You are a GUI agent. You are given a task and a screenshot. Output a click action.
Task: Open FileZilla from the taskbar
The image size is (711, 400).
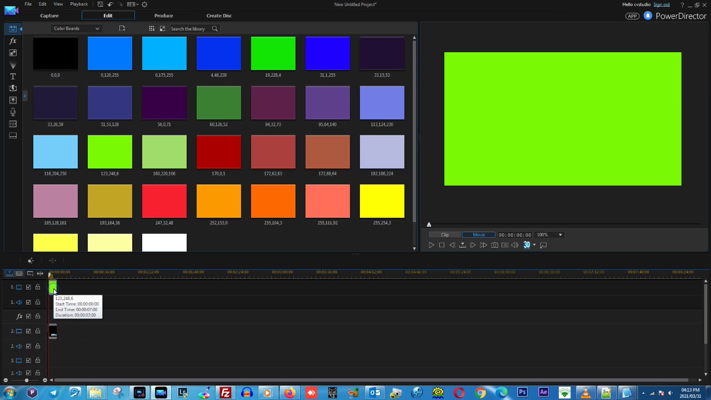coord(225,393)
